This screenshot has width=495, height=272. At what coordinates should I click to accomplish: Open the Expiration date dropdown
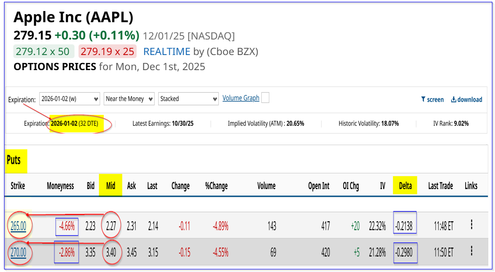pos(70,99)
